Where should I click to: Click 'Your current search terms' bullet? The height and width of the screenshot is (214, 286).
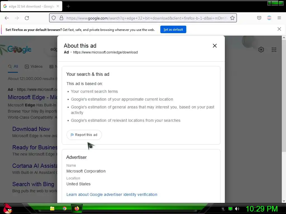pos(94,91)
